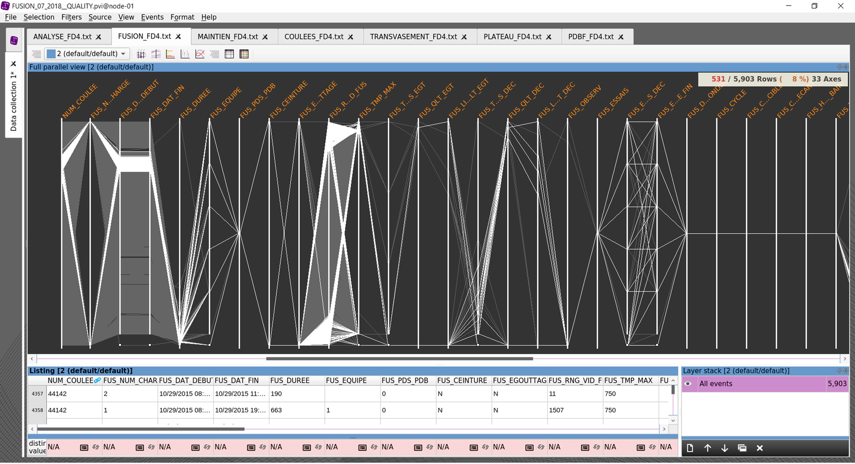Click the zoomed parallel view icon
This screenshot has width=855, height=464.
pos(156,54)
